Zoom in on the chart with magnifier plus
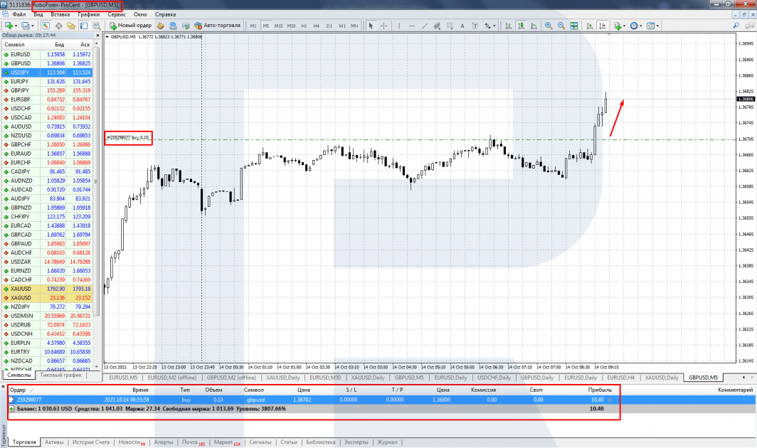 (549, 26)
